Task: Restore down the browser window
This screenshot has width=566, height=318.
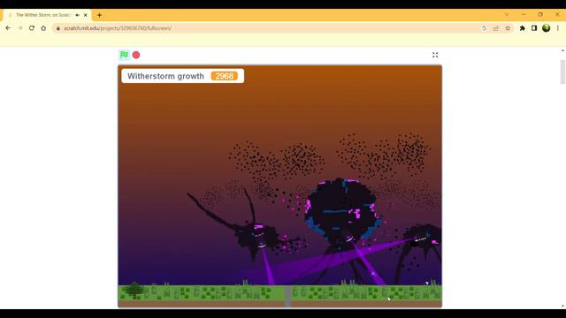Action: pos(540,14)
